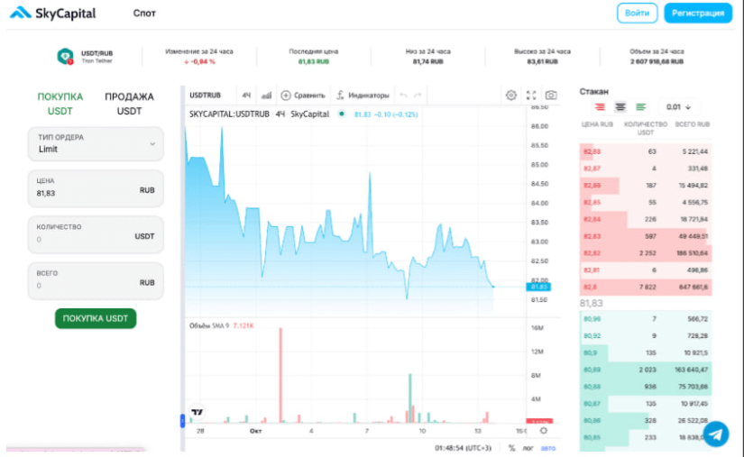Take chart snapshot with camera icon
744x457 pixels.
551,96
